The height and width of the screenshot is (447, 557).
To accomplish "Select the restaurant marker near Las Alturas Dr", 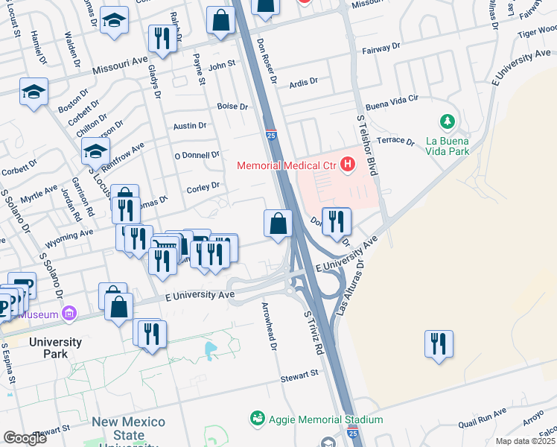I will click(439, 346).
